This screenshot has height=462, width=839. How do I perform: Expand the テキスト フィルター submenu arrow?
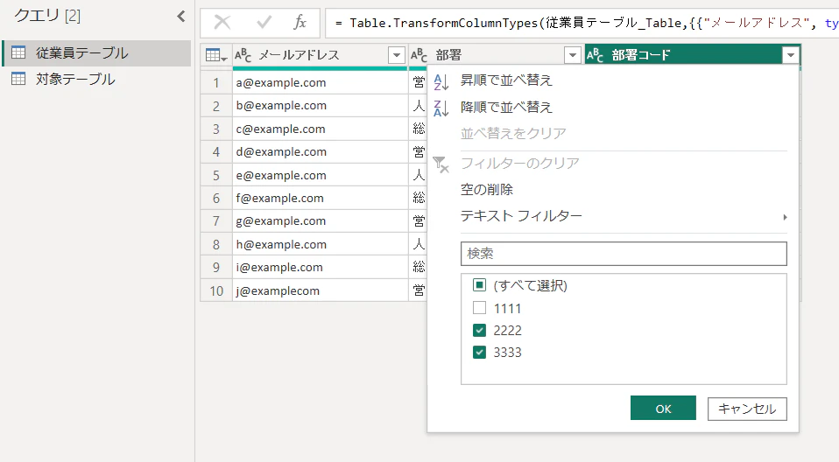pos(785,217)
